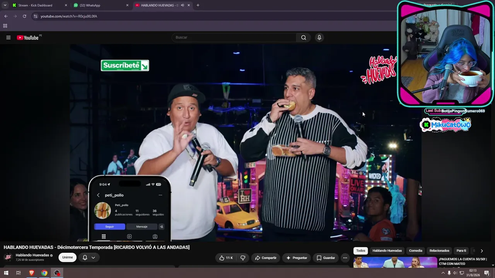495x278 pixels.
Task: Select the Todos filter chip
Action: [360, 251]
